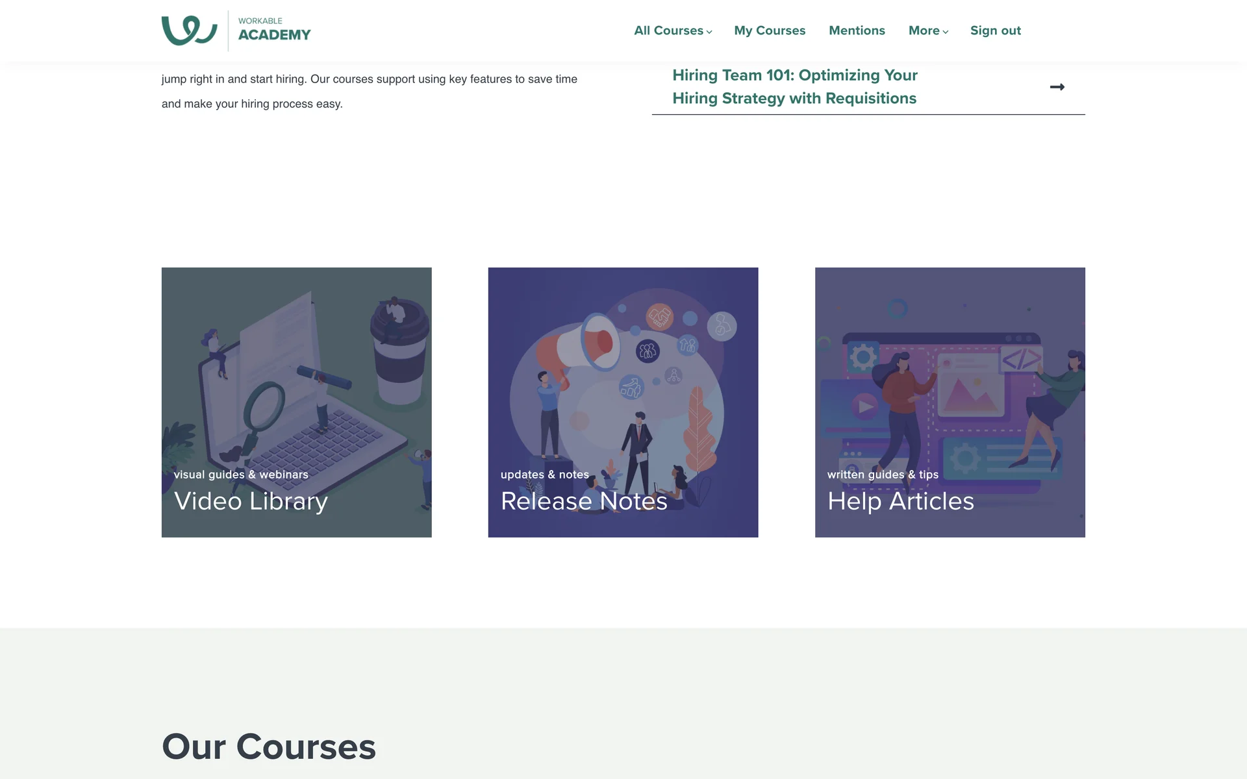Expand the More menu
Image resolution: width=1247 pixels, height=779 pixels.
928,31
